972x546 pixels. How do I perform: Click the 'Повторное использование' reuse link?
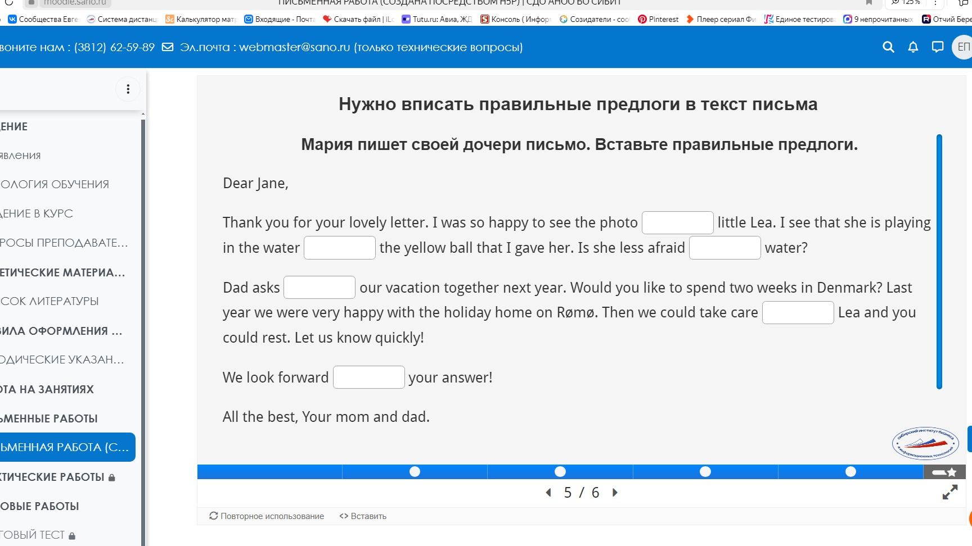pyautogui.click(x=267, y=516)
